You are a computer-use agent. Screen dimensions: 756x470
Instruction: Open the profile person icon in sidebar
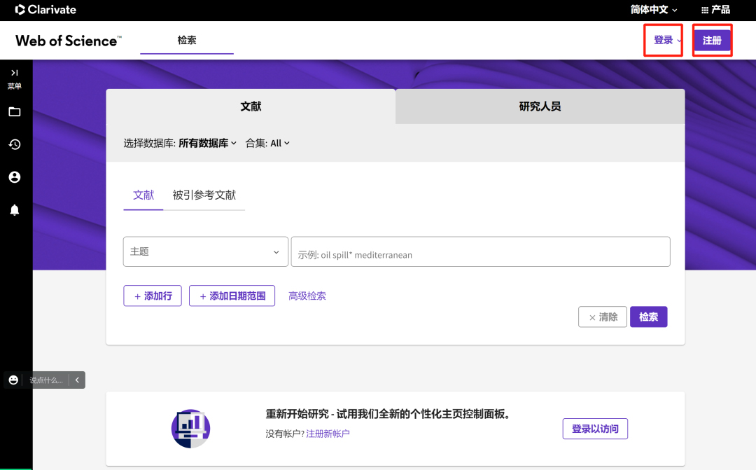[15, 177]
